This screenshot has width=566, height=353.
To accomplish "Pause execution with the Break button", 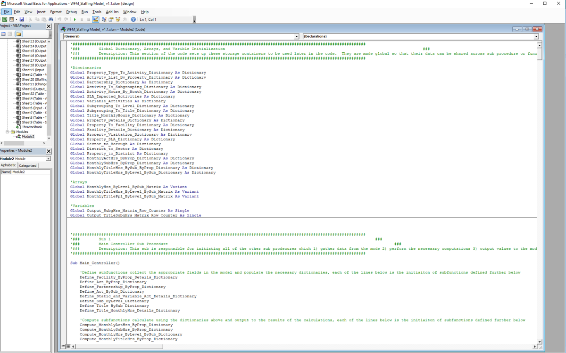I will pyautogui.click(x=81, y=19).
